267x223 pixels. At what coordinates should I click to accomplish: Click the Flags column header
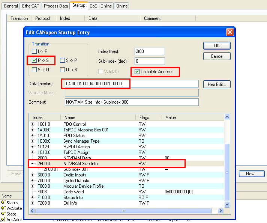[149, 118]
